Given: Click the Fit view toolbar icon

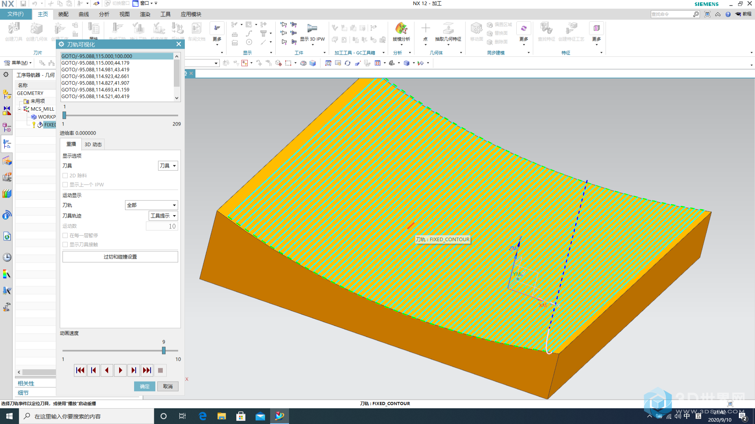Looking at the screenshot, I should [x=328, y=63].
